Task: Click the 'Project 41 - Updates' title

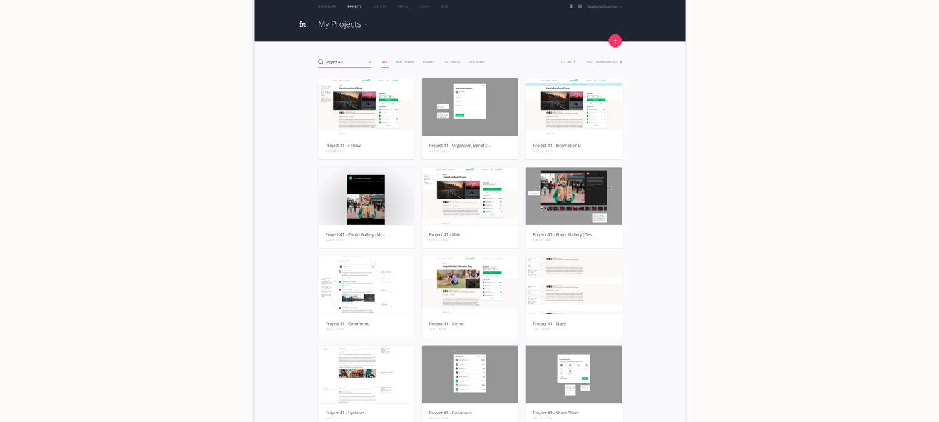Action: tap(345, 413)
